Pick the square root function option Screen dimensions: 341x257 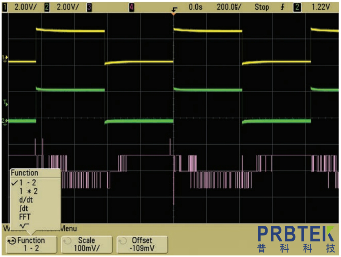24,226
